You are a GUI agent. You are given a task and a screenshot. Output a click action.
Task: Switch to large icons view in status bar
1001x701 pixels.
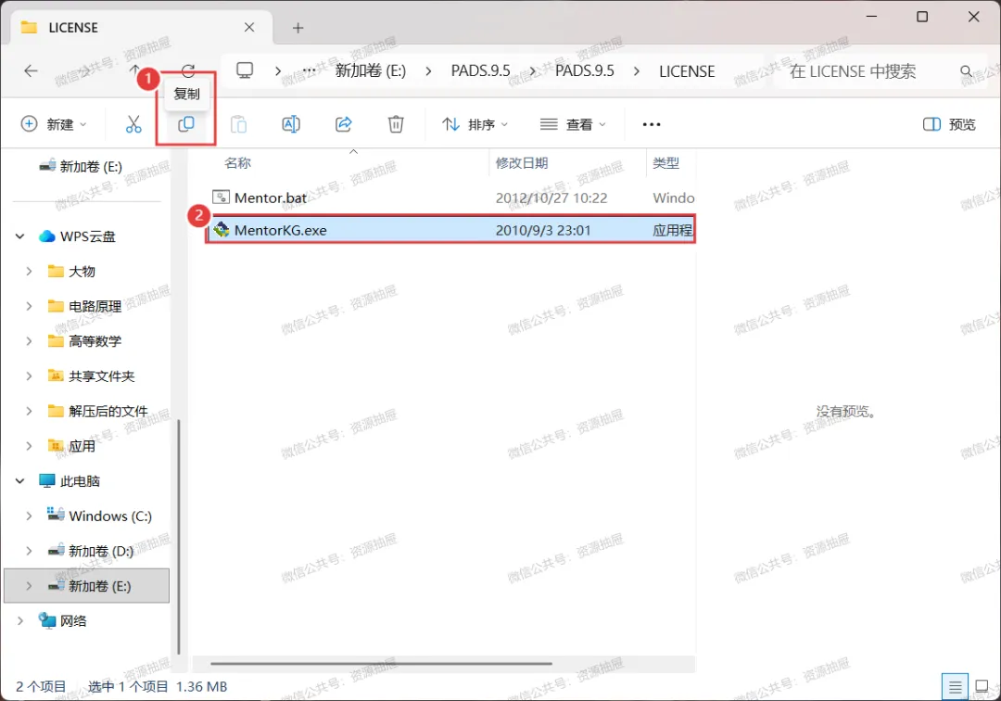(x=982, y=687)
